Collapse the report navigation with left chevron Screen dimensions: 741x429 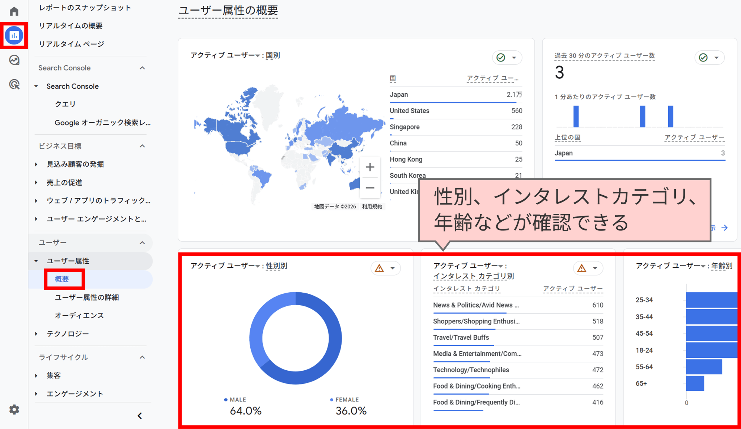click(x=140, y=416)
